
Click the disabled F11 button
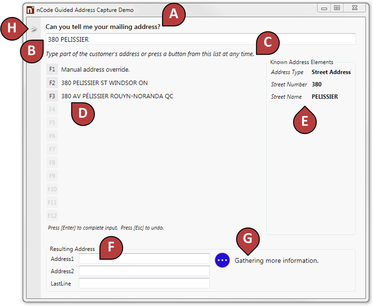tap(52, 202)
